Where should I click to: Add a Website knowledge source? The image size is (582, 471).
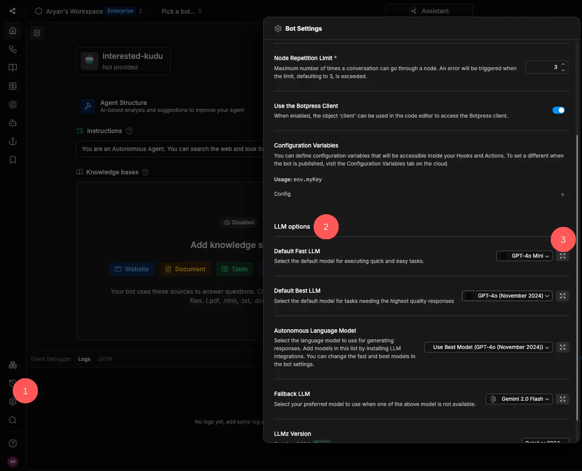coord(132,269)
